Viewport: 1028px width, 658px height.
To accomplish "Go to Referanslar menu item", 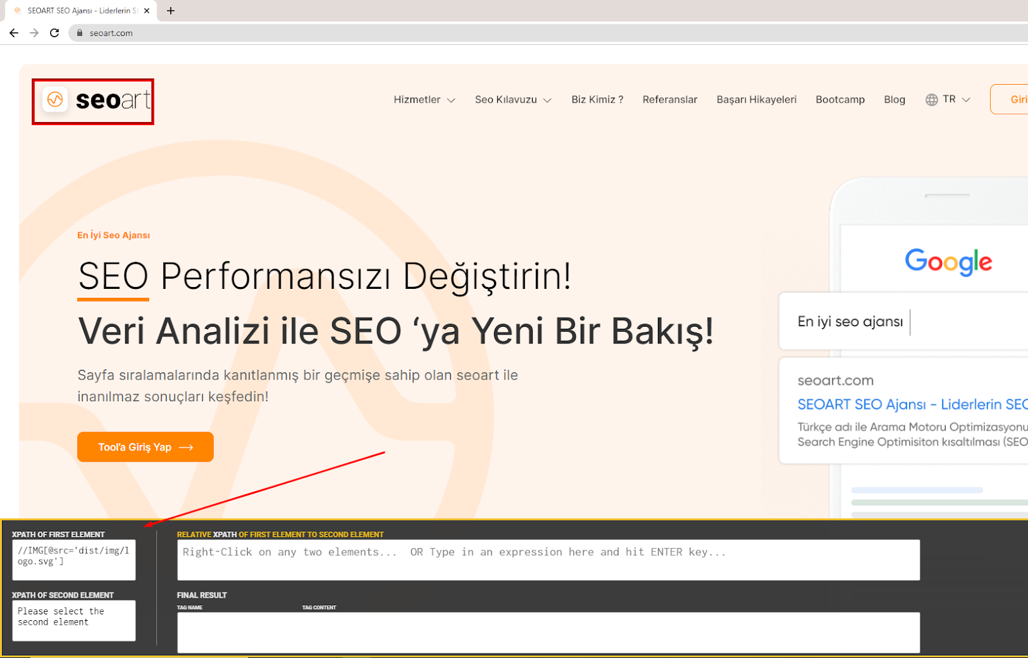I will tap(669, 100).
